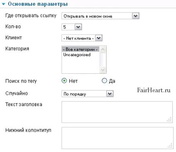The height and width of the screenshot is (152, 176).
Task: Collapse the Основные параметры section triangle
Action: tap(4, 4)
